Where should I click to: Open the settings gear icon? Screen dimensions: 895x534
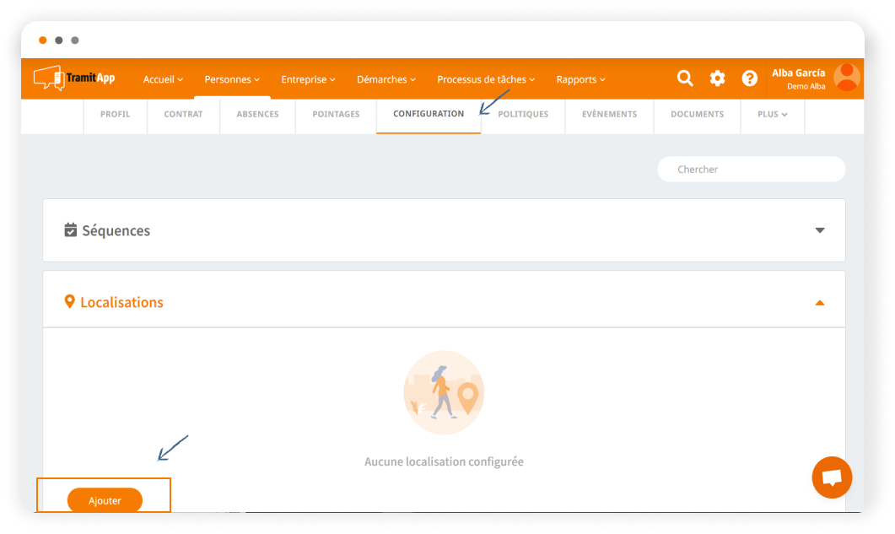click(x=717, y=78)
